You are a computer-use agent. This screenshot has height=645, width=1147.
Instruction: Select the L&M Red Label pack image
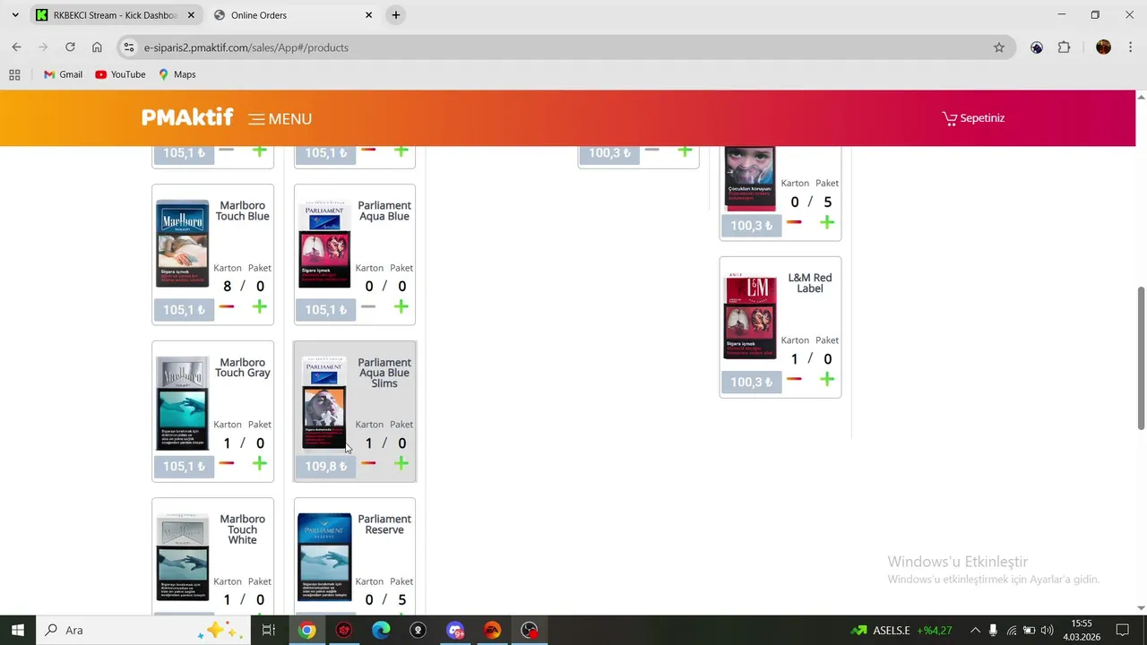click(x=750, y=317)
